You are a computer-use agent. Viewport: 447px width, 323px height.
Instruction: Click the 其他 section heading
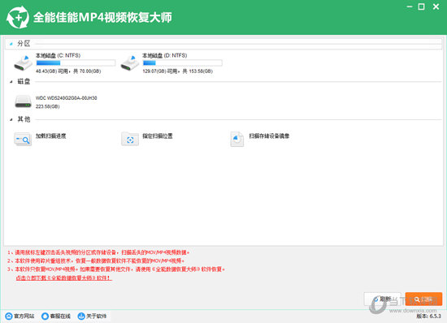[24, 119]
